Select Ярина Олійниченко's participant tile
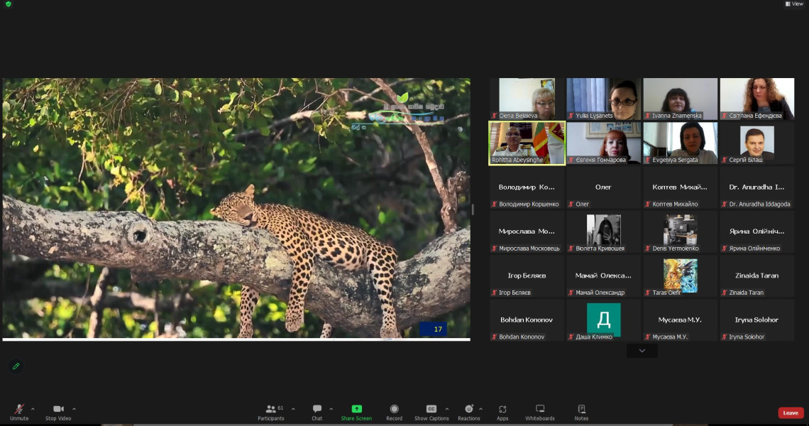The width and height of the screenshot is (809, 426). [x=757, y=232]
